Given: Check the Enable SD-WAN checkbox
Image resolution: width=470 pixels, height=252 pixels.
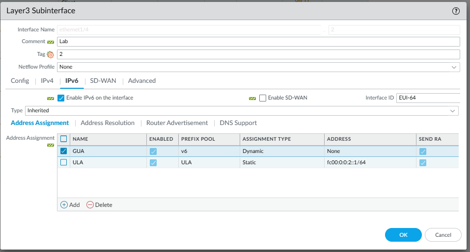Looking at the screenshot, I should pyautogui.click(x=263, y=98).
